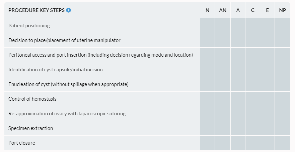Select C for Re-approximation of ovary step
The height and width of the screenshot is (152, 295).
(252, 114)
